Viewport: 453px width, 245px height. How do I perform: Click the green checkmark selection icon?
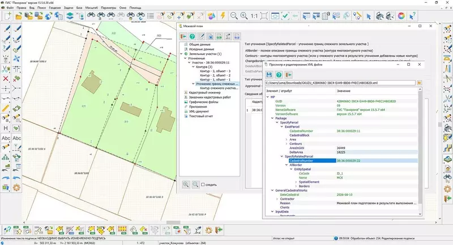click(285, 16)
